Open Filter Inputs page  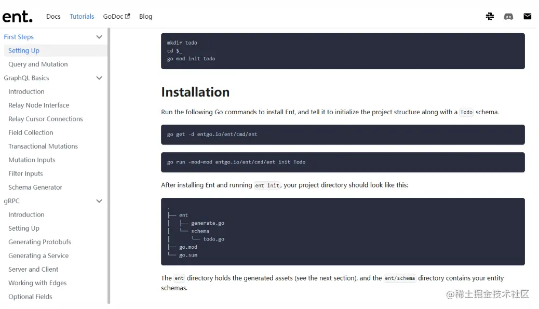pos(26,173)
